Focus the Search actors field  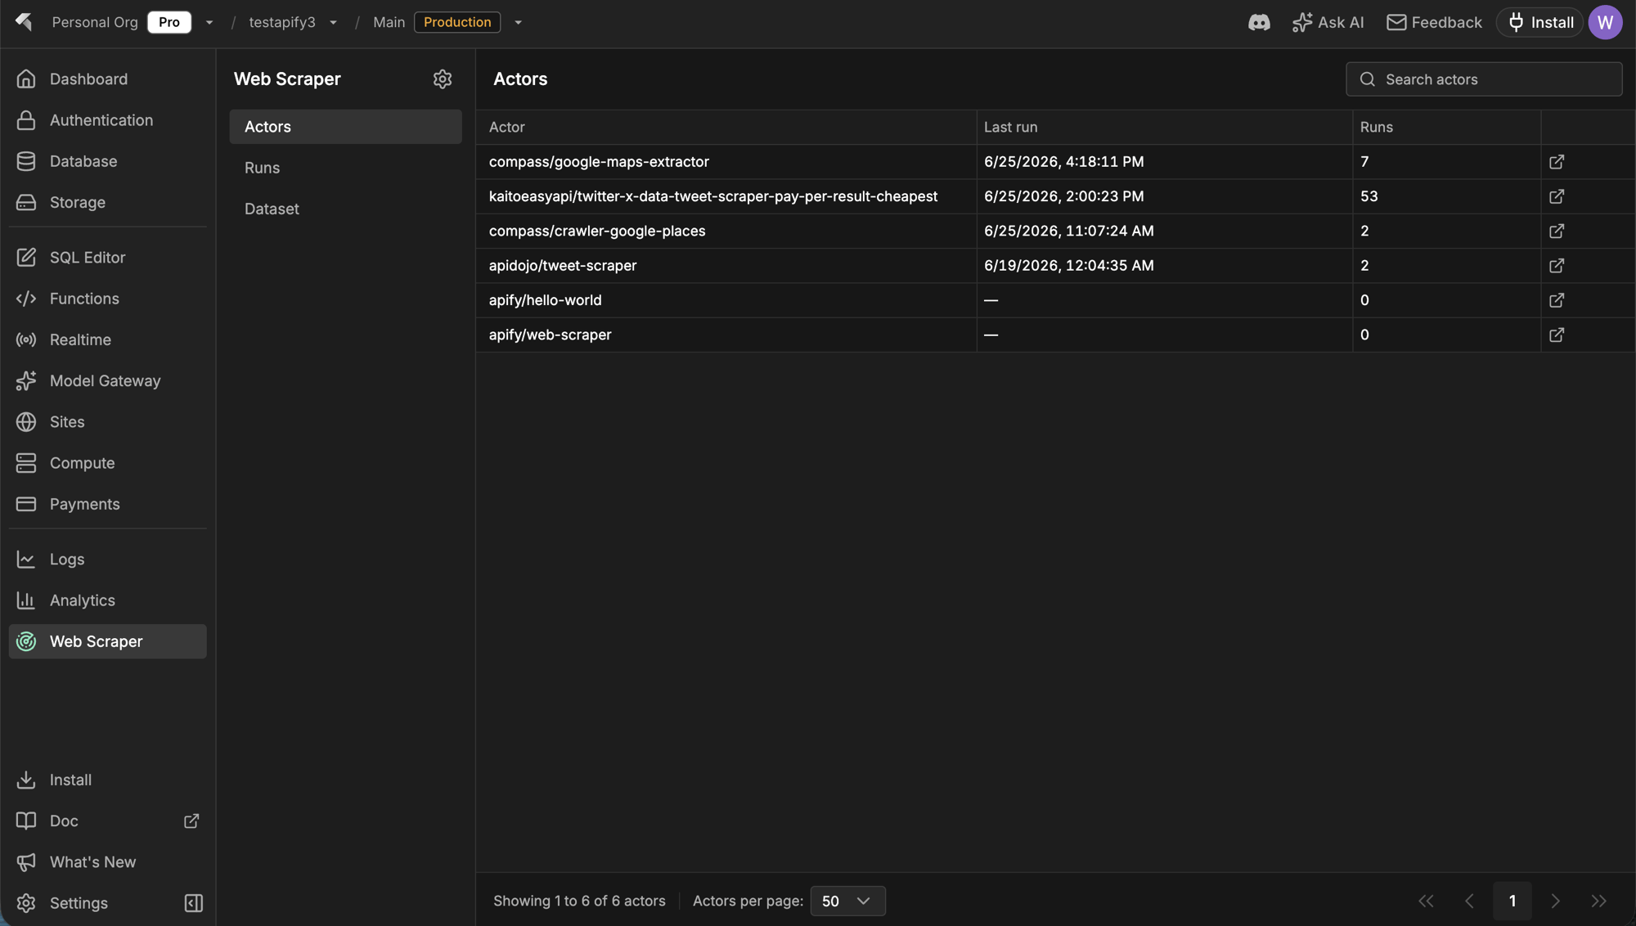pos(1484,79)
